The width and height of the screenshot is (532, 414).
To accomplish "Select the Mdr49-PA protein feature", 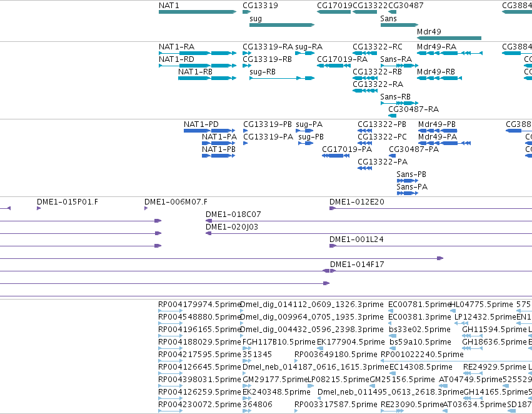I will pyautogui.click(x=444, y=143).
